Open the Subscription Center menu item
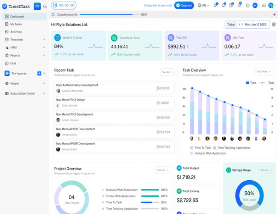The height and width of the screenshot is (214, 278). tap(25, 93)
